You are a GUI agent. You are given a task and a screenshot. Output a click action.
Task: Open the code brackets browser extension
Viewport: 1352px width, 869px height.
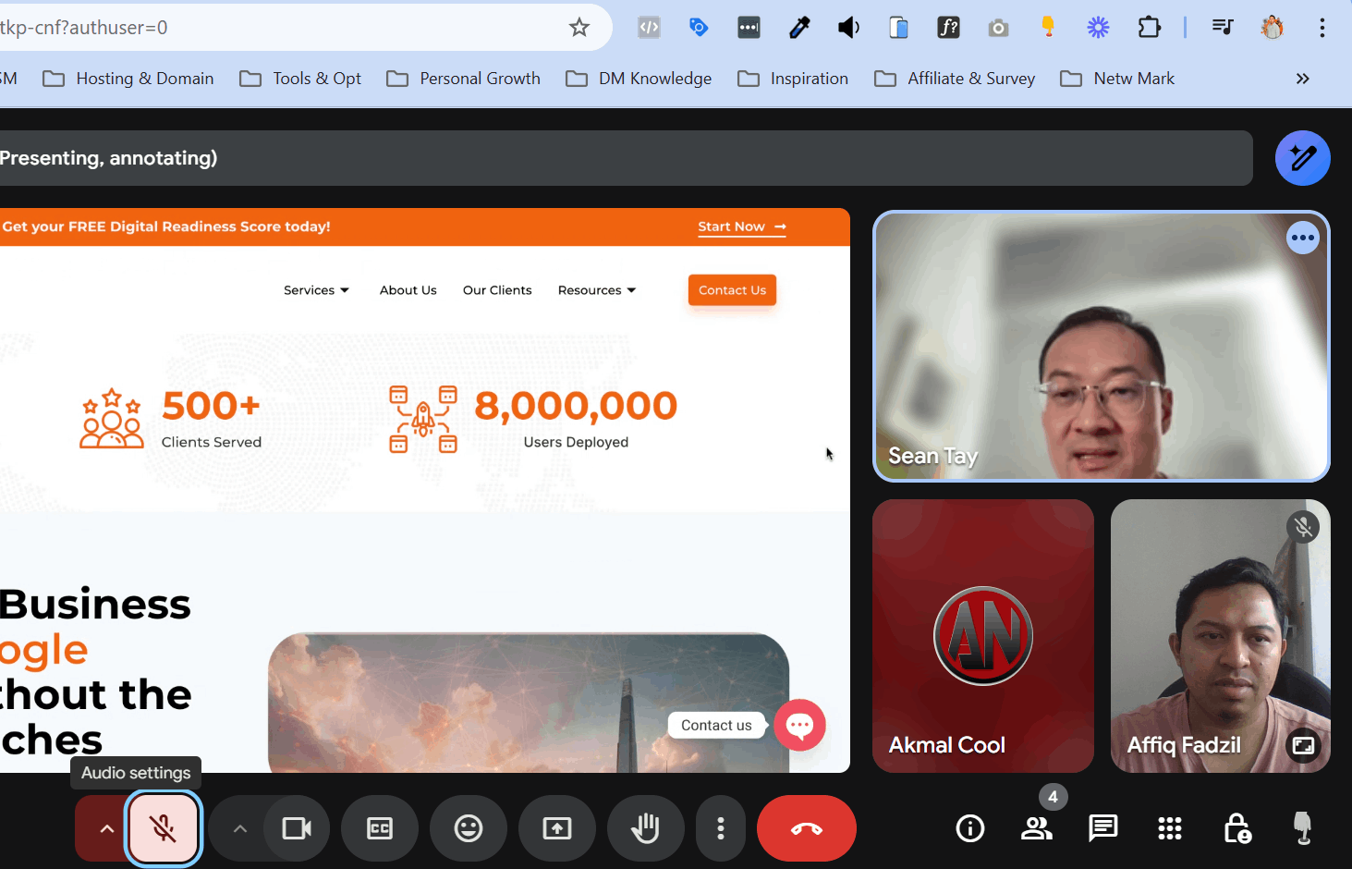click(x=649, y=28)
